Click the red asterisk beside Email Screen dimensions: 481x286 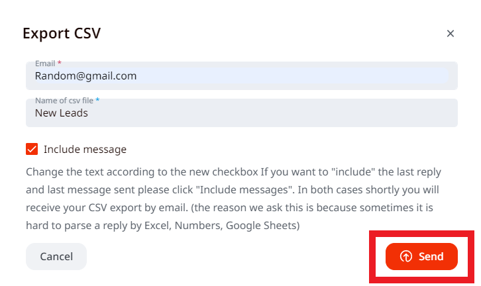(x=60, y=62)
